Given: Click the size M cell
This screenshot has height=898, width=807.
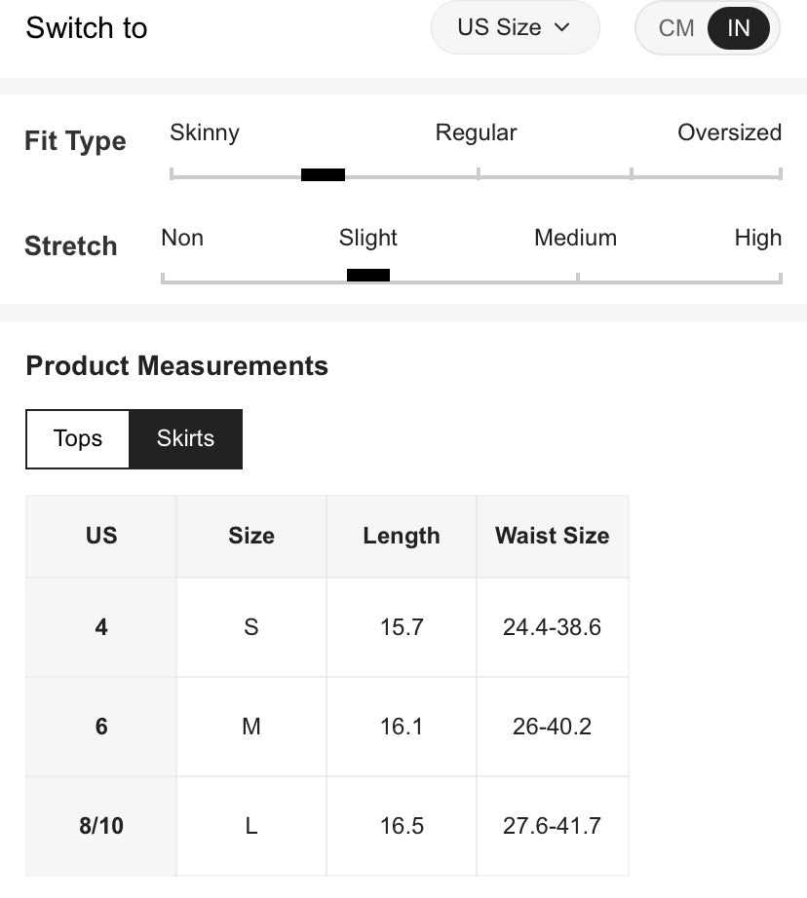Looking at the screenshot, I should 251,727.
